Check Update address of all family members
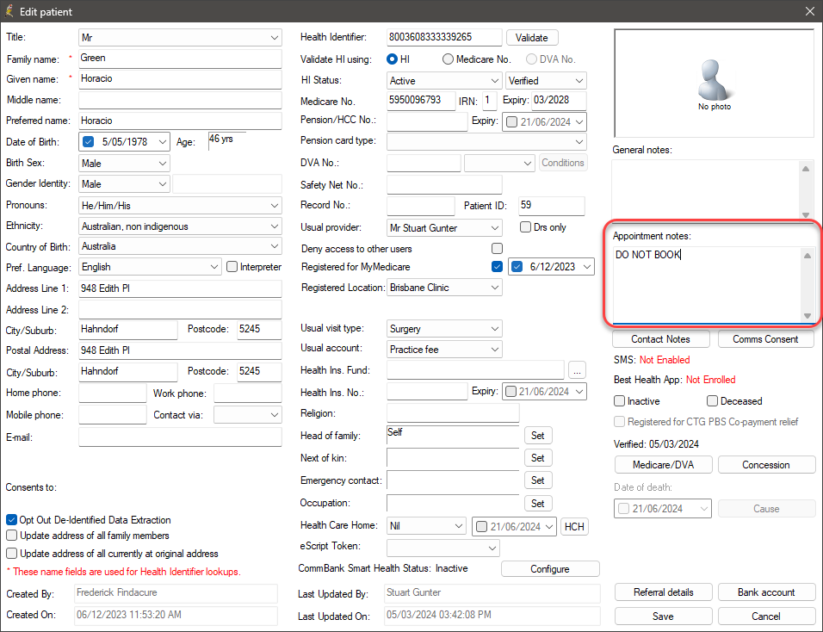This screenshot has width=823, height=632. (x=11, y=536)
